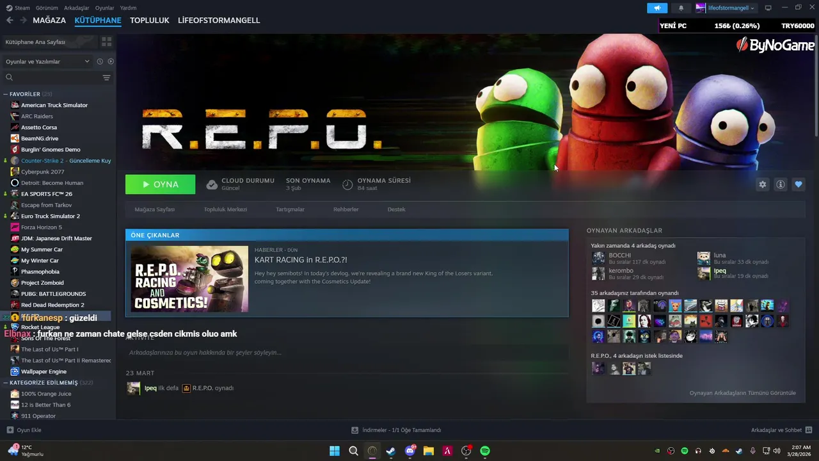819x461 pixels.
Task: Open the KART RACING in R.E.P.O. headline
Action: [301, 260]
